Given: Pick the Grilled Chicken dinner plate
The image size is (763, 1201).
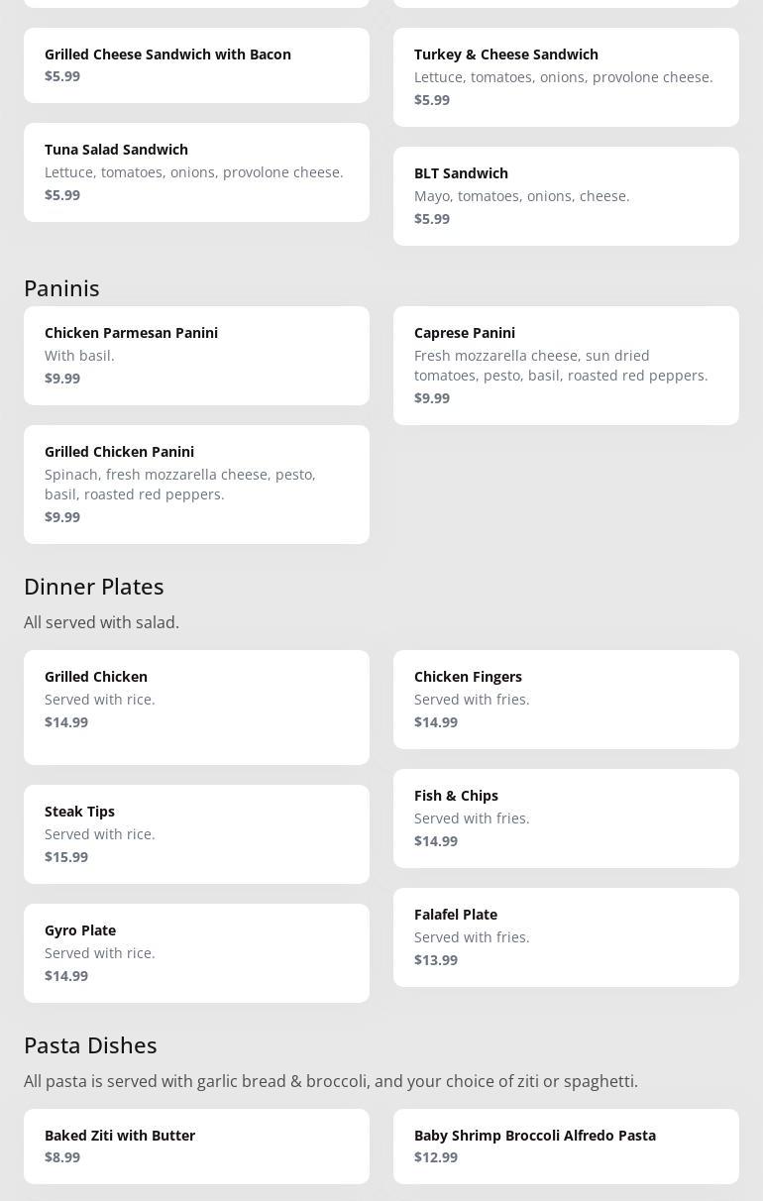Looking at the screenshot, I should point(196,708).
